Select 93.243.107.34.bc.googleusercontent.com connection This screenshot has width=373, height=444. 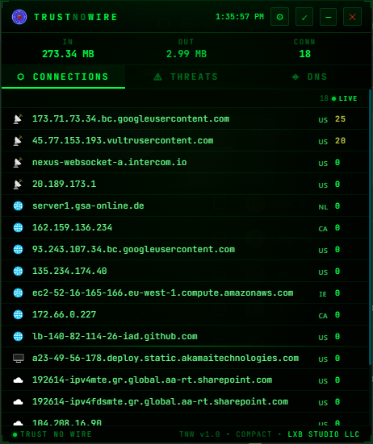(185, 250)
